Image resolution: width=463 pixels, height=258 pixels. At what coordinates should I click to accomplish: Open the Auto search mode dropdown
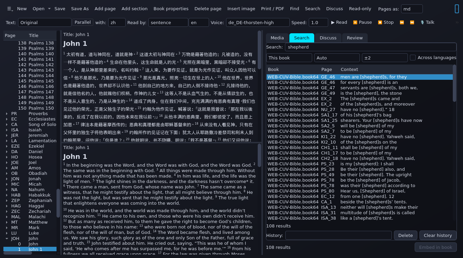[337, 58]
